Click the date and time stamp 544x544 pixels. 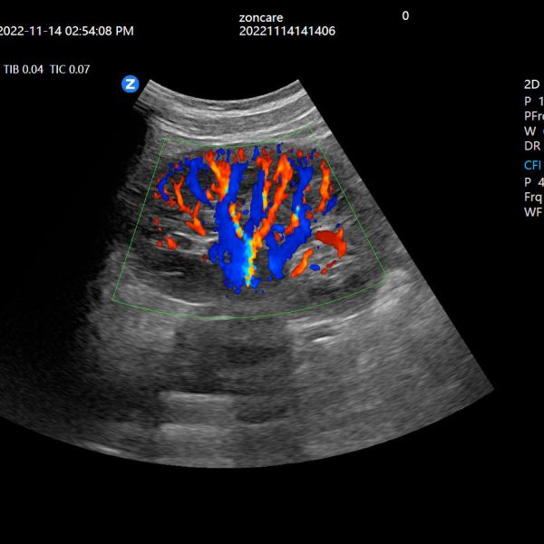tap(66, 31)
